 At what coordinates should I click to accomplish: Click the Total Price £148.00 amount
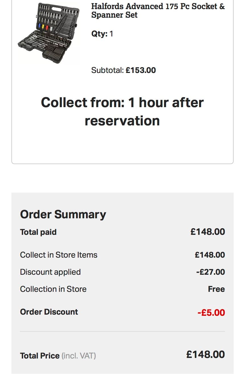[205, 355]
